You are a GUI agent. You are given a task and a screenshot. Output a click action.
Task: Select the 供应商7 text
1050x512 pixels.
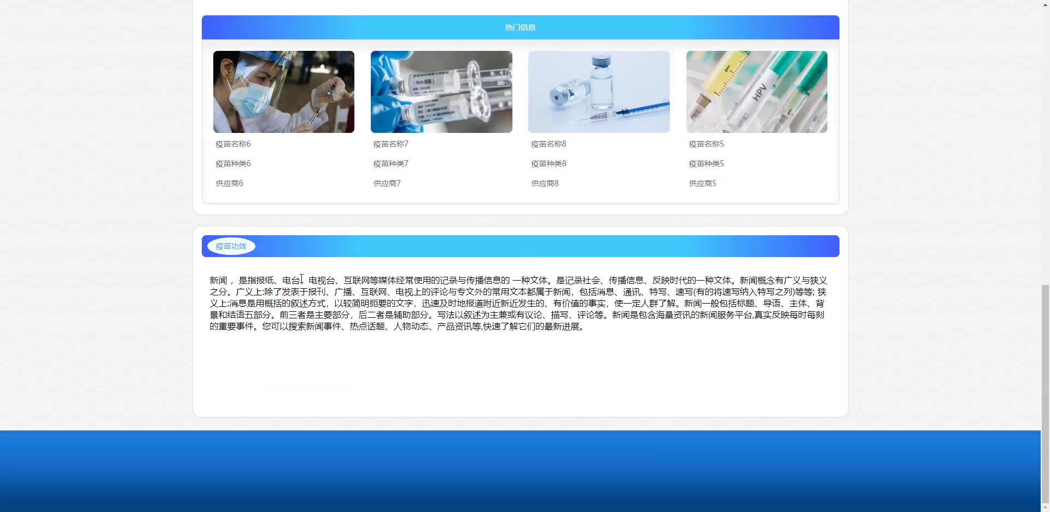pyautogui.click(x=387, y=183)
